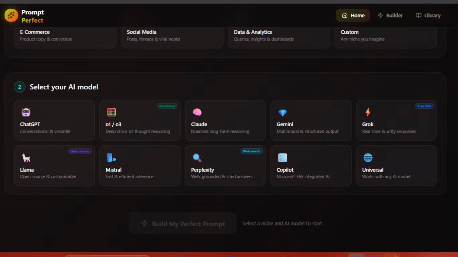Image resolution: width=458 pixels, height=257 pixels.
Task: Click the Prompt Perfect brand name
Action: coord(33,16)
